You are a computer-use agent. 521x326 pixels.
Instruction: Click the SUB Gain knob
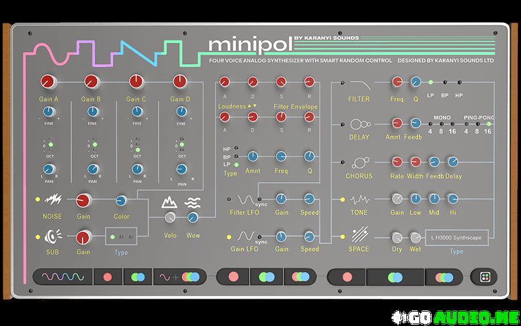point(83,237)
